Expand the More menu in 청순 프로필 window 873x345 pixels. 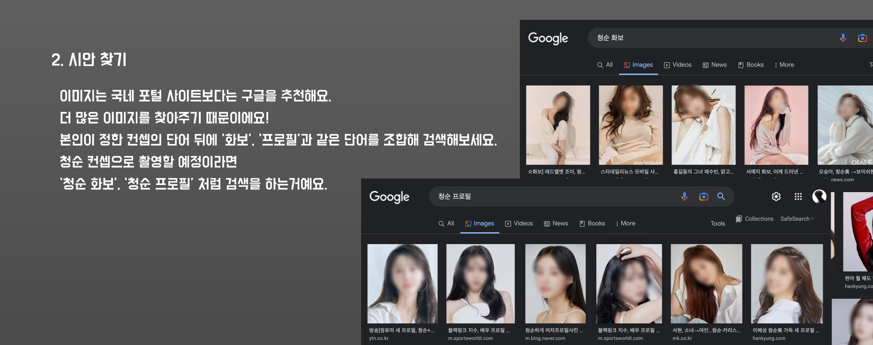pos(626,224)
